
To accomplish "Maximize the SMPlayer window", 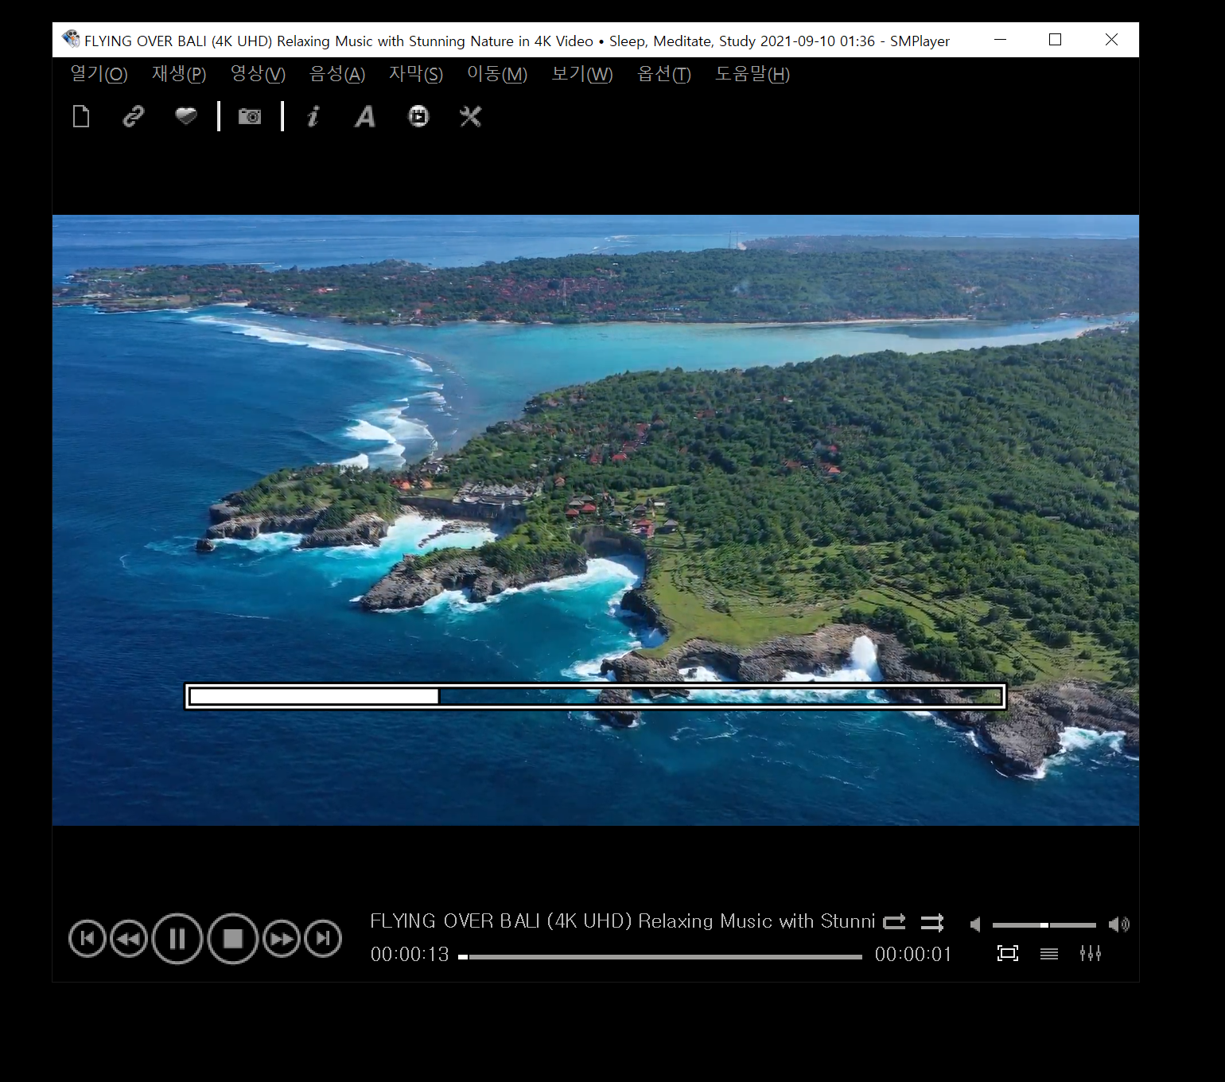I will 1056,40.
